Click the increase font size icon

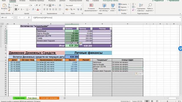coord(37,5)
